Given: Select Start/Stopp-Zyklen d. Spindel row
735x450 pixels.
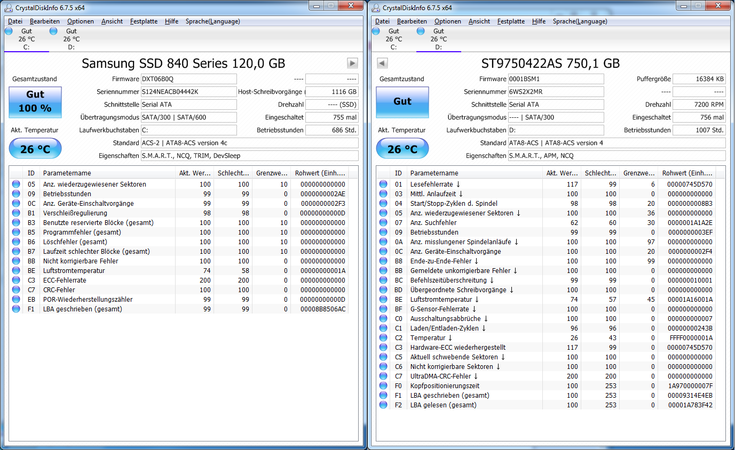Looking at the screenshot, I should (546, 204).
